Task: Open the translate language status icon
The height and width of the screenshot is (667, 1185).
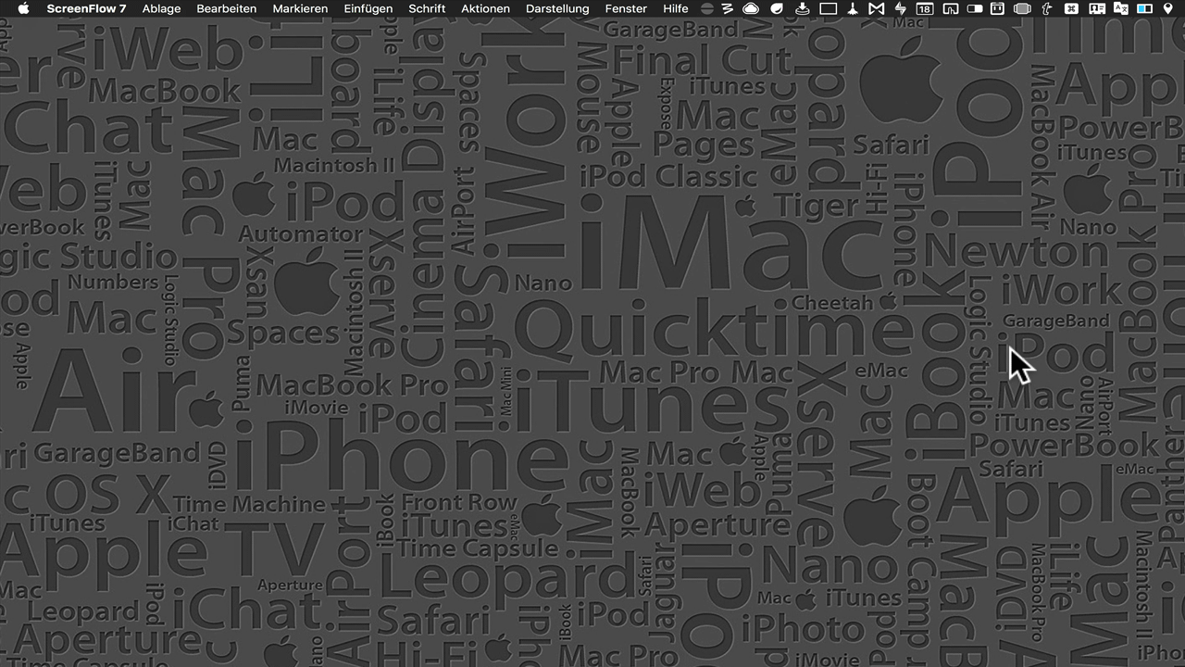Action: tap(1120, 8)
